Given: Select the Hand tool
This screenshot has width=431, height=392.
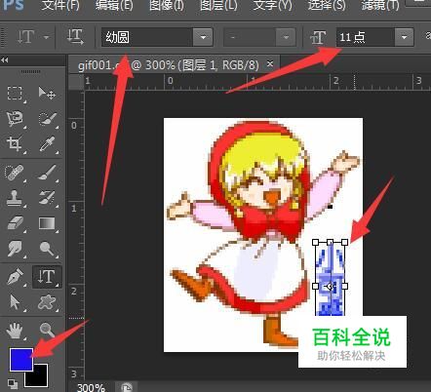Looking at the screenshot, I should (x=15, y=331).
